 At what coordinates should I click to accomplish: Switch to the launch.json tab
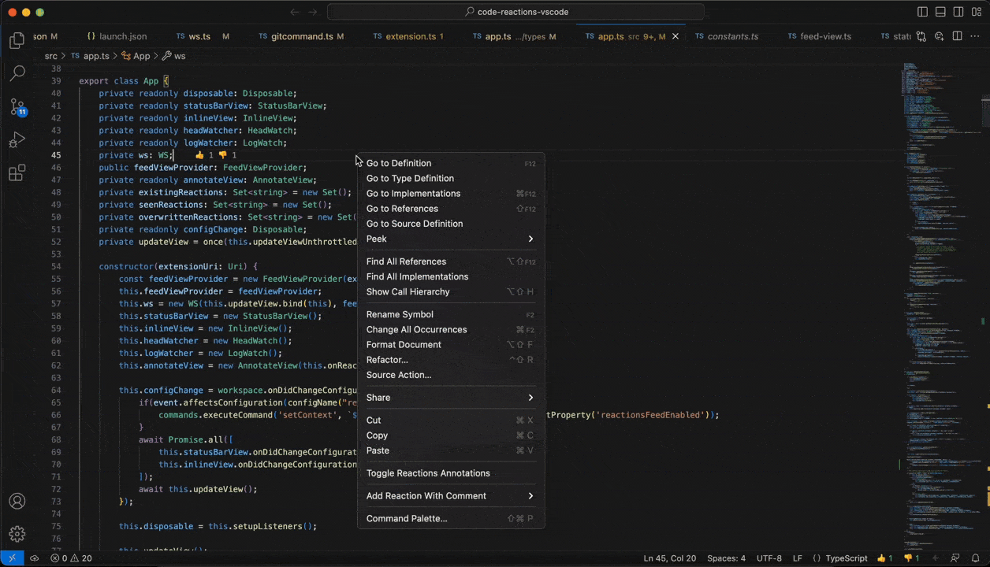[117, 36]
